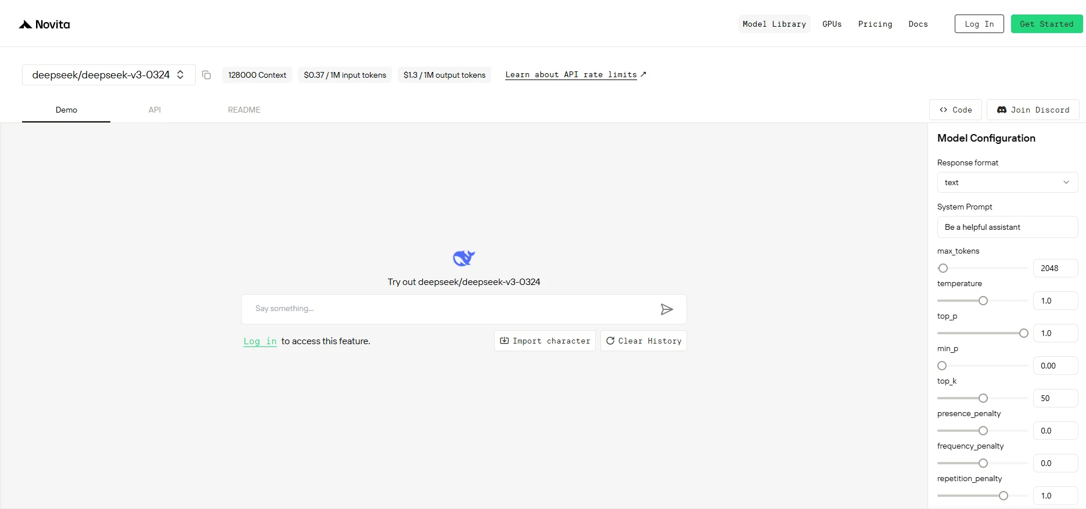
Task: Click the Join Discord button
Action: 1033,110
